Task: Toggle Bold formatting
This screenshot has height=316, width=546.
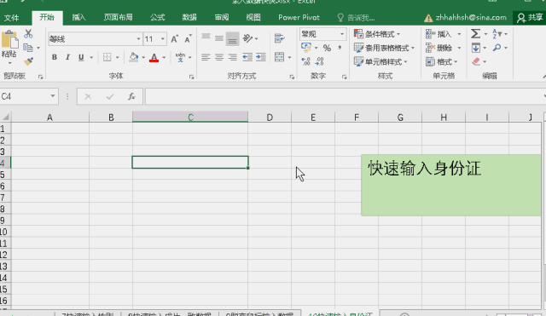Action: tap(55, 57)
